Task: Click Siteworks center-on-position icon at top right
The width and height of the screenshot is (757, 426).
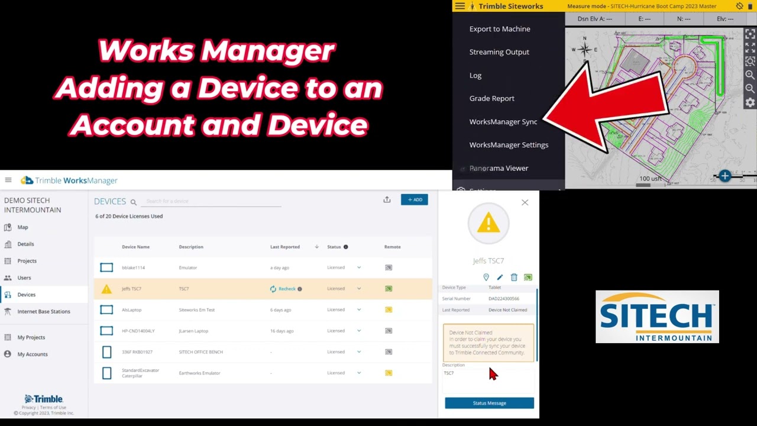Action: (x=750, y=34)
